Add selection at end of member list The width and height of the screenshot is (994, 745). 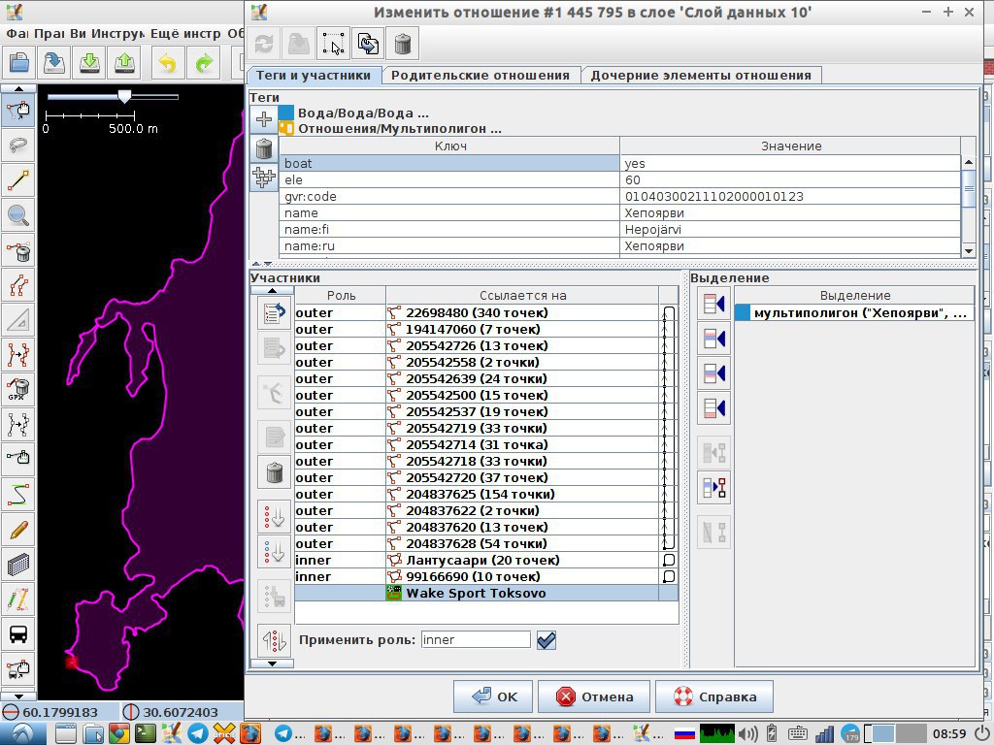(x=713, y=407)
